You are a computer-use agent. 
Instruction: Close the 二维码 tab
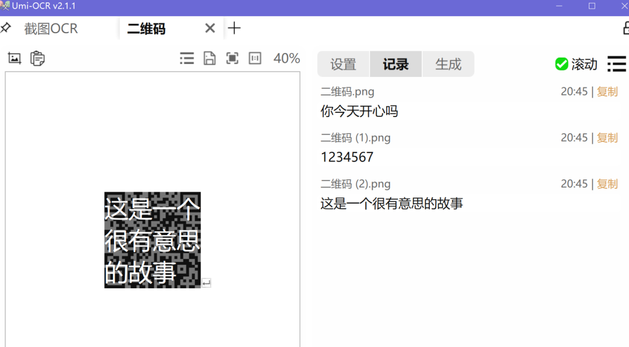click(210, 28)
